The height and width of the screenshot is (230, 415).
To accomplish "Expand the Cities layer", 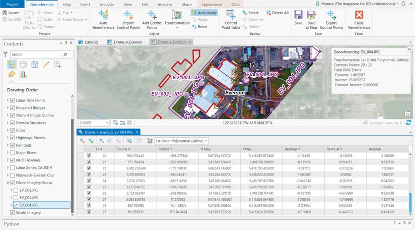I will tap(8, 130).
